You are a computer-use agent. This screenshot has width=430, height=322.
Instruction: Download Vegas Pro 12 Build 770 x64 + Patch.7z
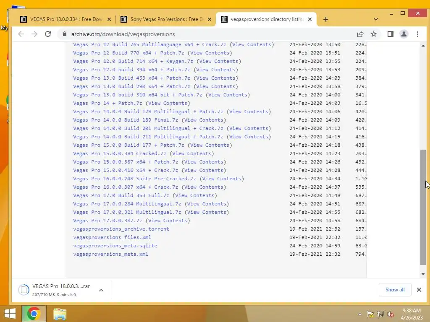point(128,53)
